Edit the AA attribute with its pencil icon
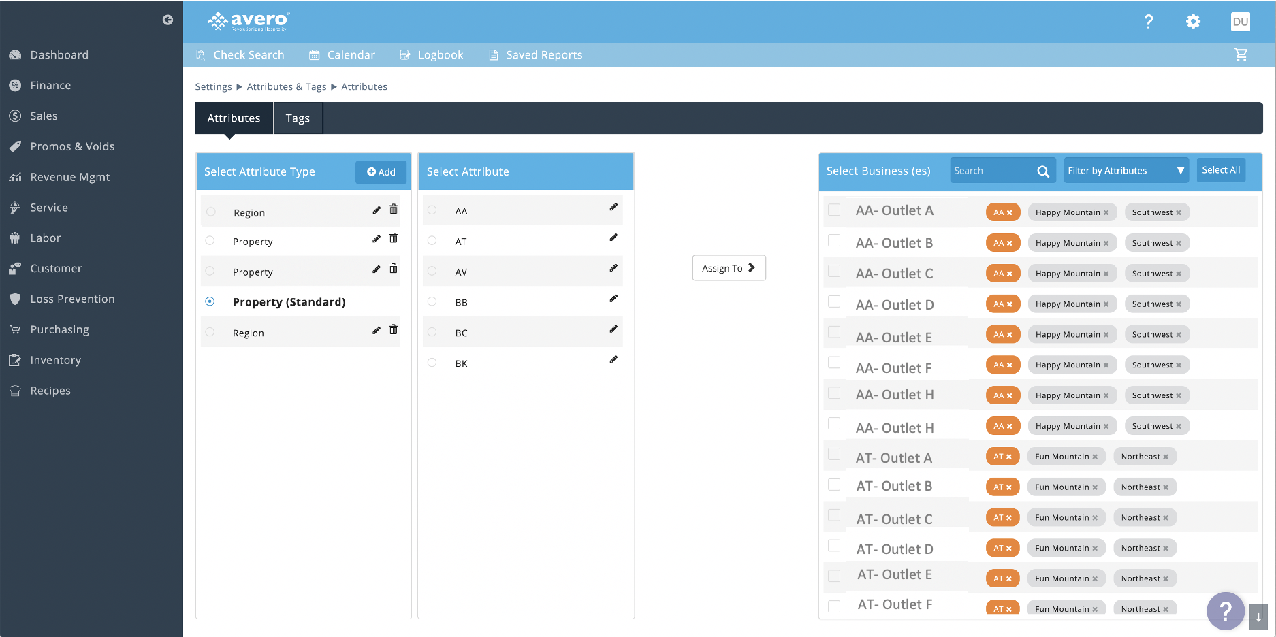Screen dimensions: 1276x637 pos(613,207)
